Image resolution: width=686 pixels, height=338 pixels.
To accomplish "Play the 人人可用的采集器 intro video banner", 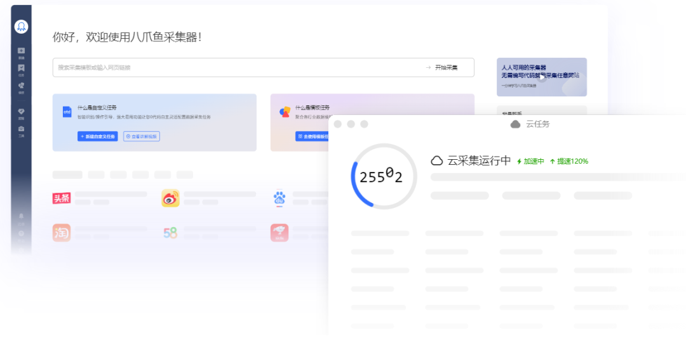I will (542, 77).
